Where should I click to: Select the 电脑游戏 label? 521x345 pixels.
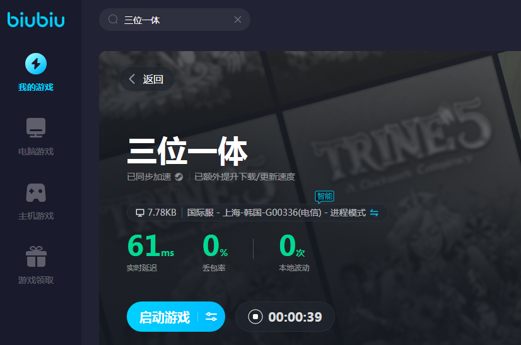pos(36,151)
